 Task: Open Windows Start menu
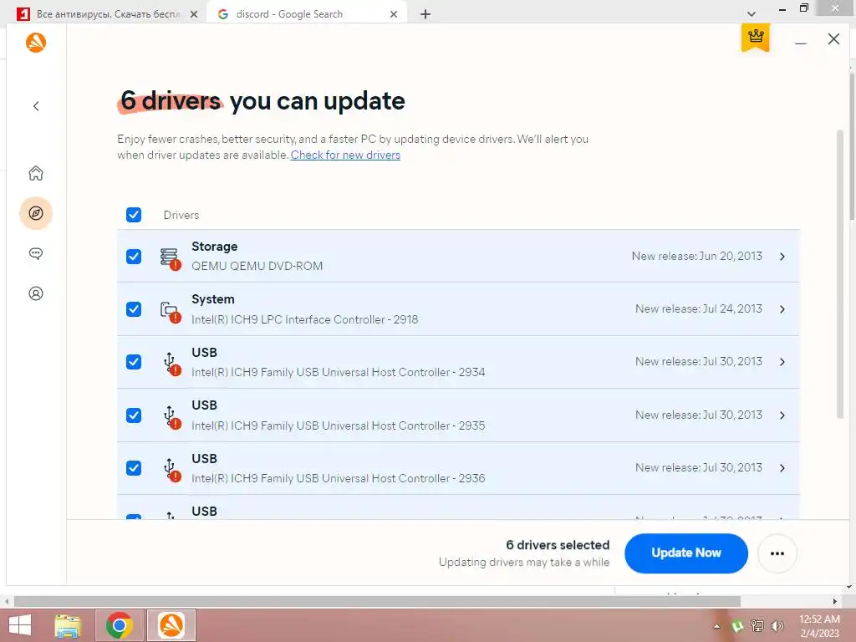(x=20, y=625)
